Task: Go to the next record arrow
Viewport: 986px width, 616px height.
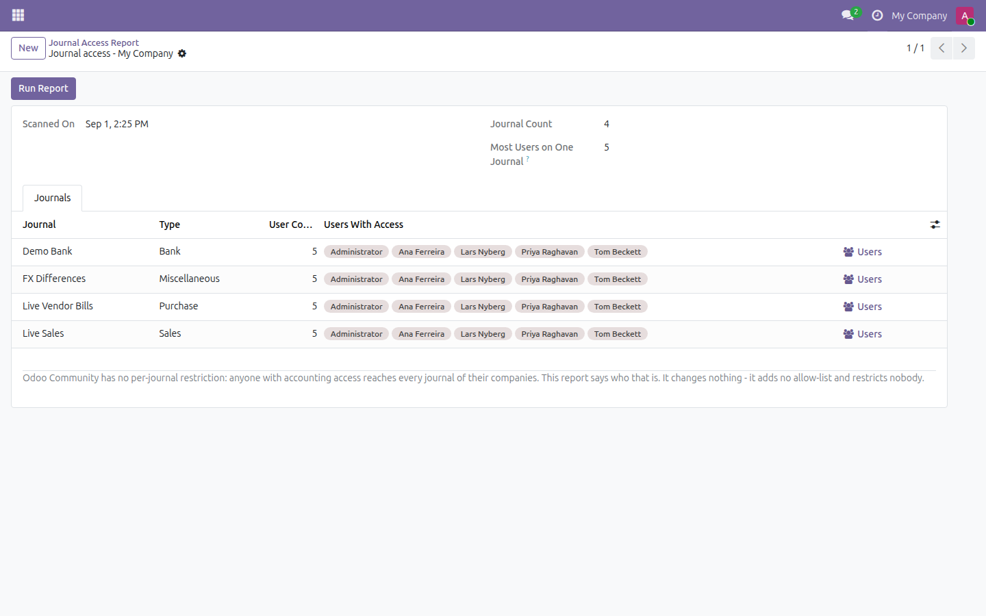Action: (963, 48)
